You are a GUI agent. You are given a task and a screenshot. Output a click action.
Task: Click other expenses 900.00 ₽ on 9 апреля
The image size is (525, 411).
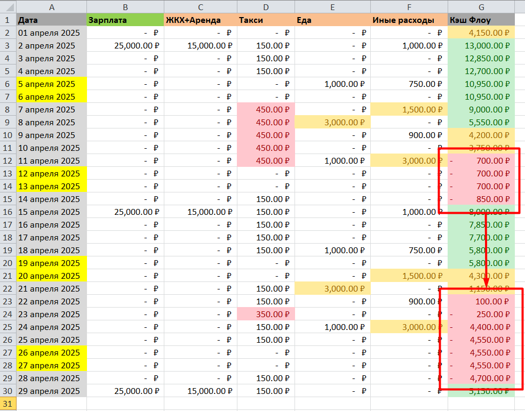pos(409,135)
